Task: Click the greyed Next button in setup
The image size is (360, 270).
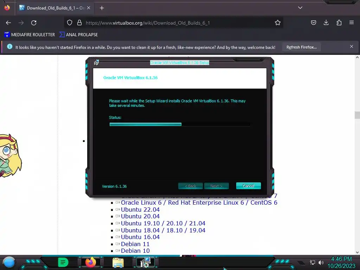Action: 216,186
